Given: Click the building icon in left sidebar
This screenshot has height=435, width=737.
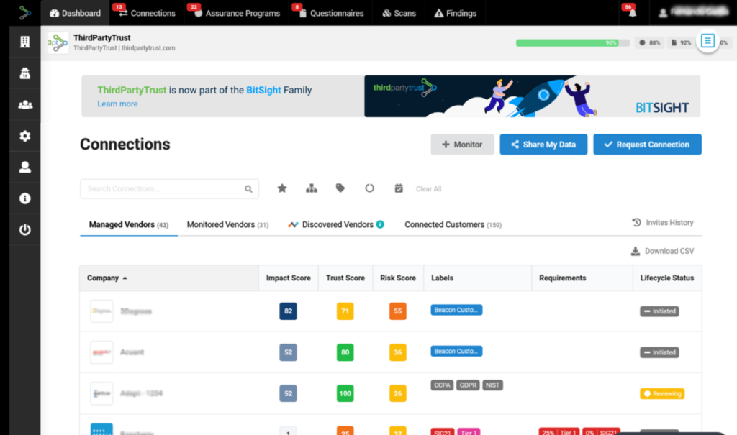Looking at the screenshot, I should click(25, 42).
